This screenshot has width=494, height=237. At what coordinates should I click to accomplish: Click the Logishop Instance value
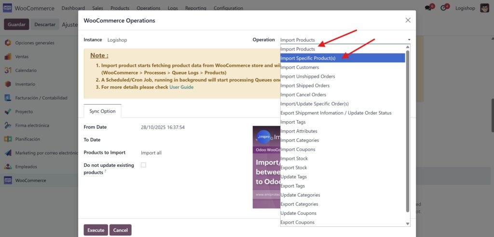117,40
